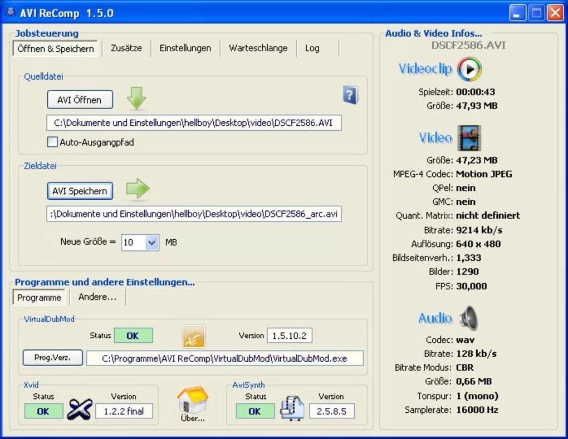Enable the Auto-Ausgangpfad checkbox
The height and width of the screenshot is (439, 568).
click(52, 142)
